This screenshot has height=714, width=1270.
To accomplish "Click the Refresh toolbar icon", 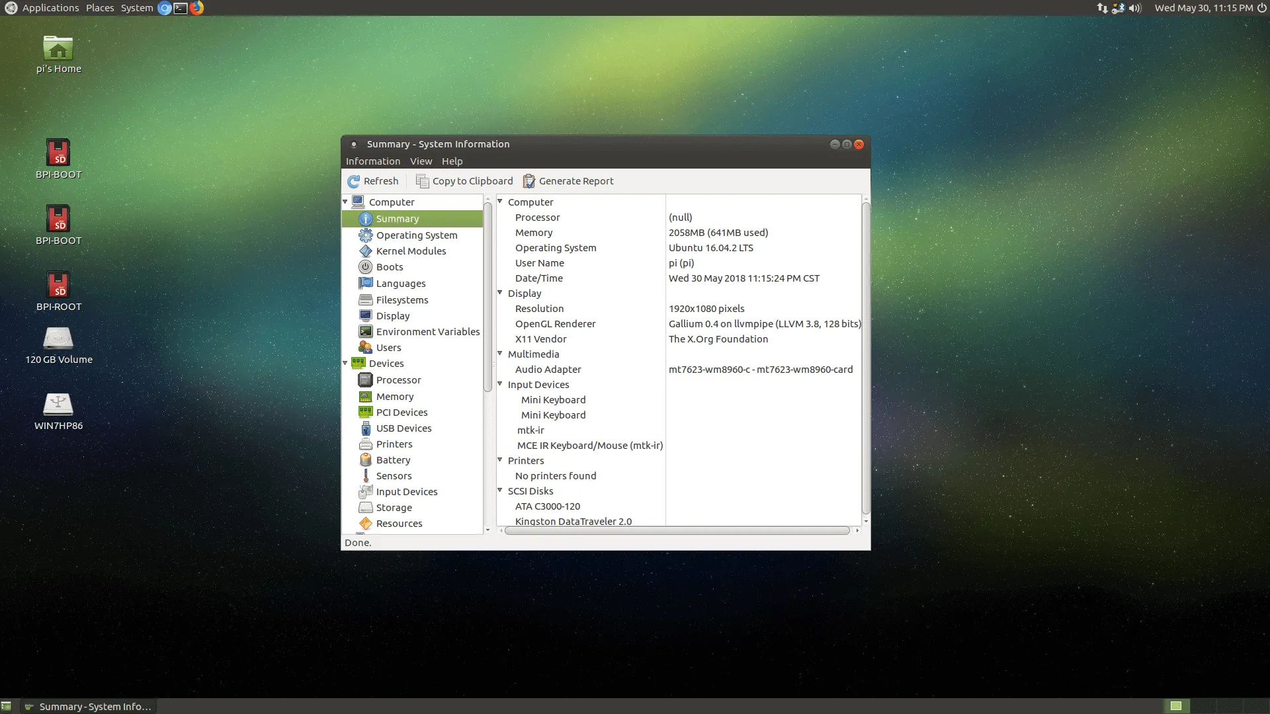I will pos(354,181).
